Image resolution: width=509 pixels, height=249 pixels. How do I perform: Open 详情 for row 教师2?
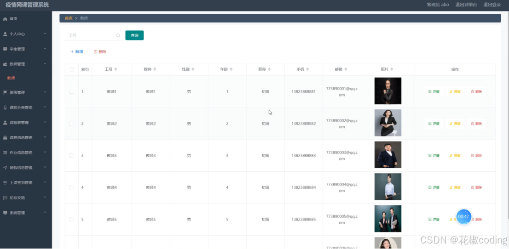pyautogui.click(x=434, y=124)
